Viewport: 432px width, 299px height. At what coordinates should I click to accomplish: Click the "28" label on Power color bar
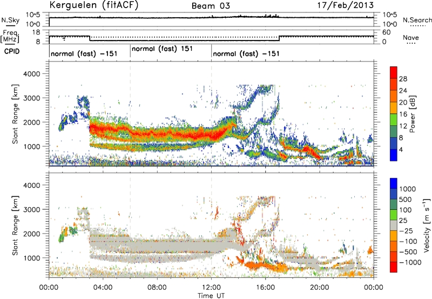pyautogui.click(x=403, y=79)
